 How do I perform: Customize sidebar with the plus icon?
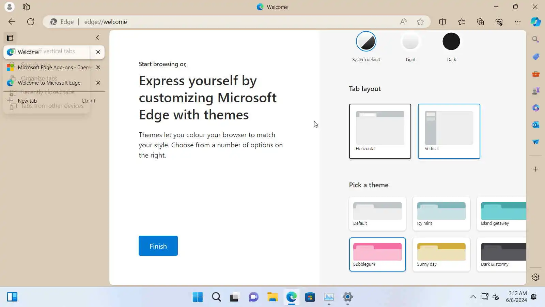[x=535, y=169]
